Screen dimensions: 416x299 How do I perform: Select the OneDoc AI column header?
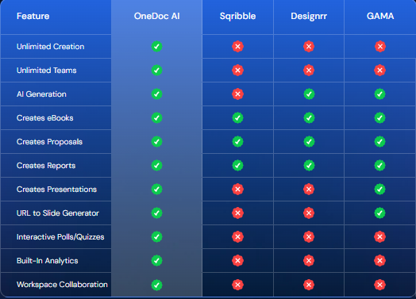[x=157, y=16]
